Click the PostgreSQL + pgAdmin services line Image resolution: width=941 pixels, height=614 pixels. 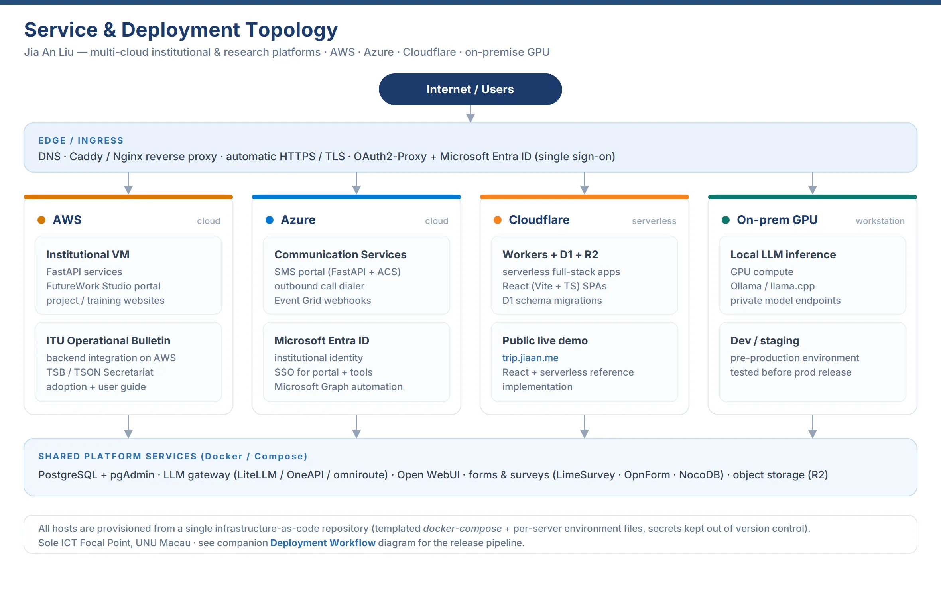433,475
